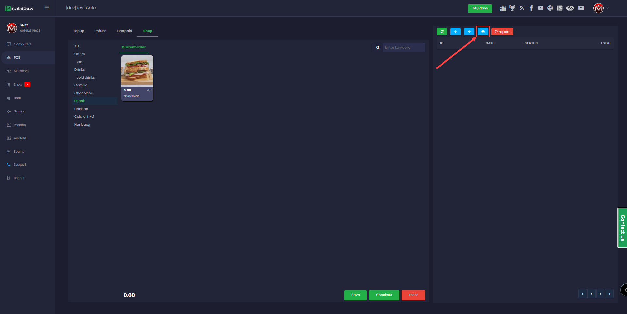627x314 pixels.
Task: Click the blue down-arrow button
Action: pos(456,32)
